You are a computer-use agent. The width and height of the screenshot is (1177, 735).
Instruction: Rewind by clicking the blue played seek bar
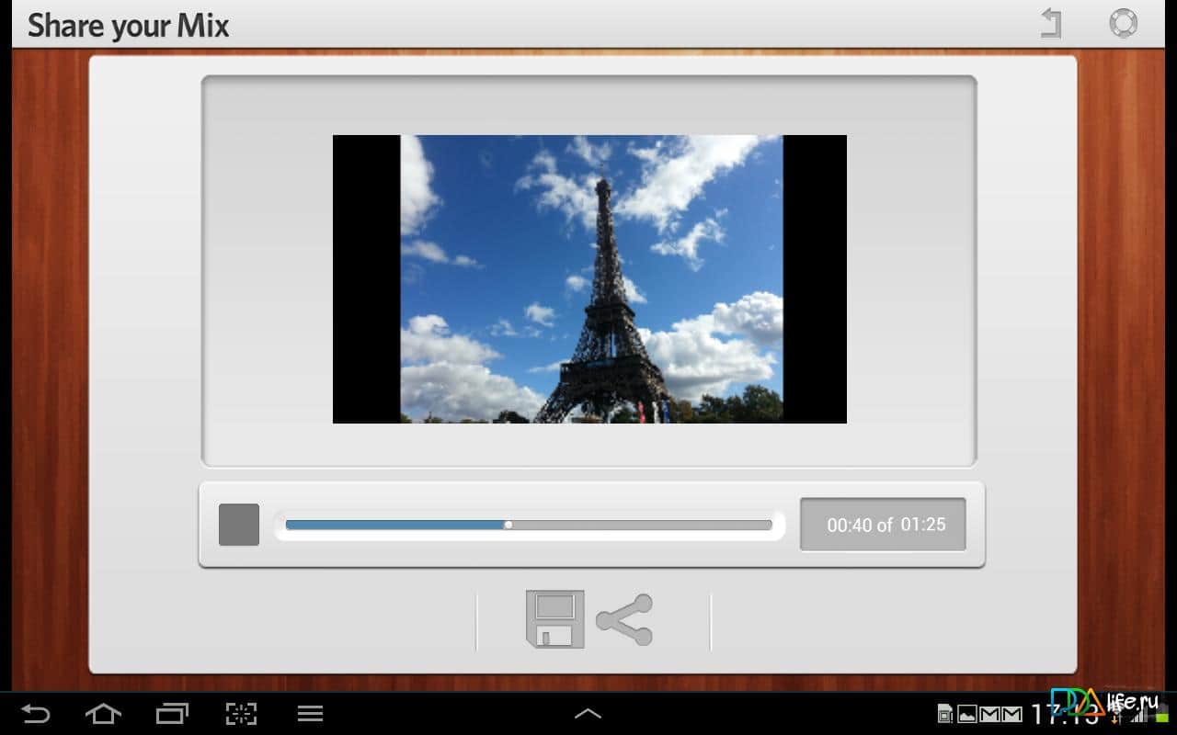click(395, 525)
